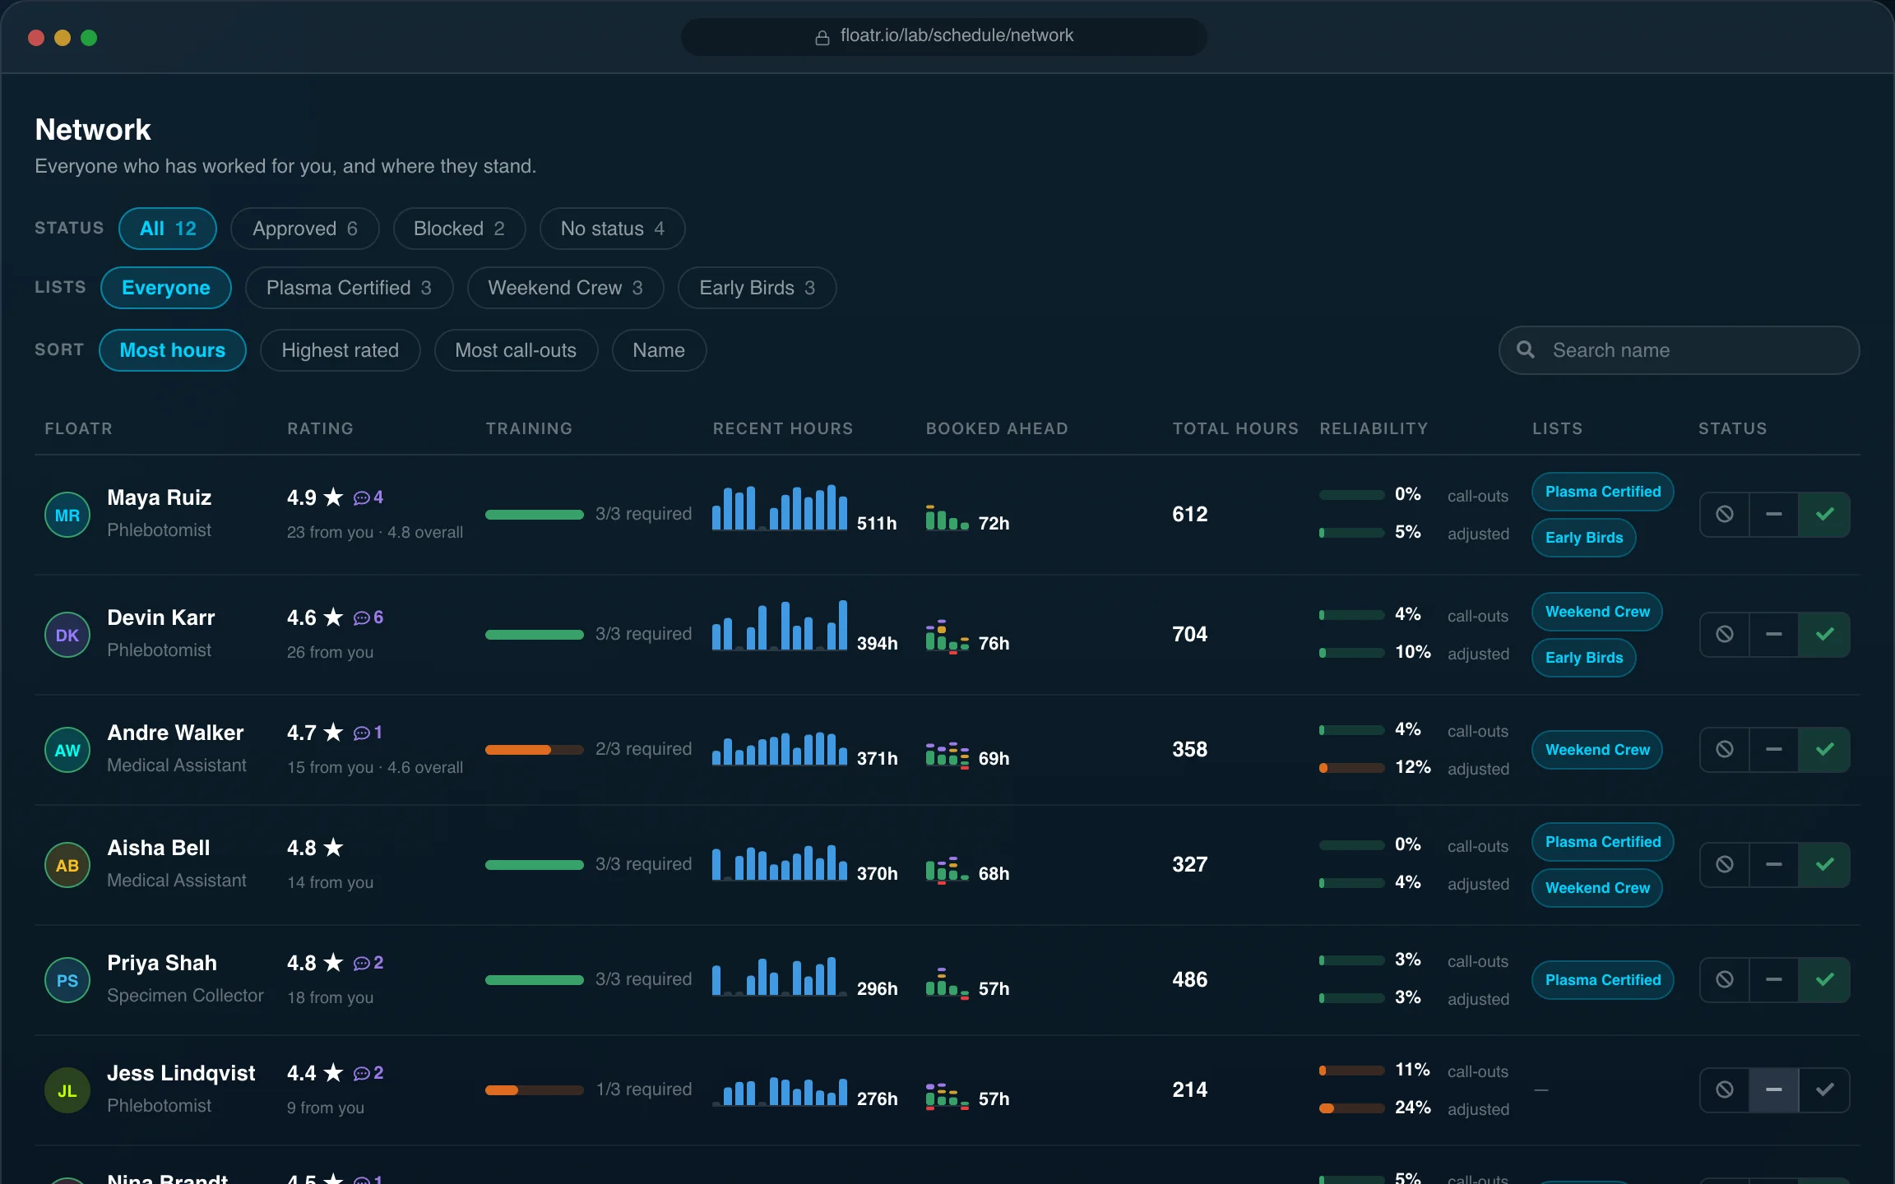Open Jess Lindqvist's name link

(181, 1073)
